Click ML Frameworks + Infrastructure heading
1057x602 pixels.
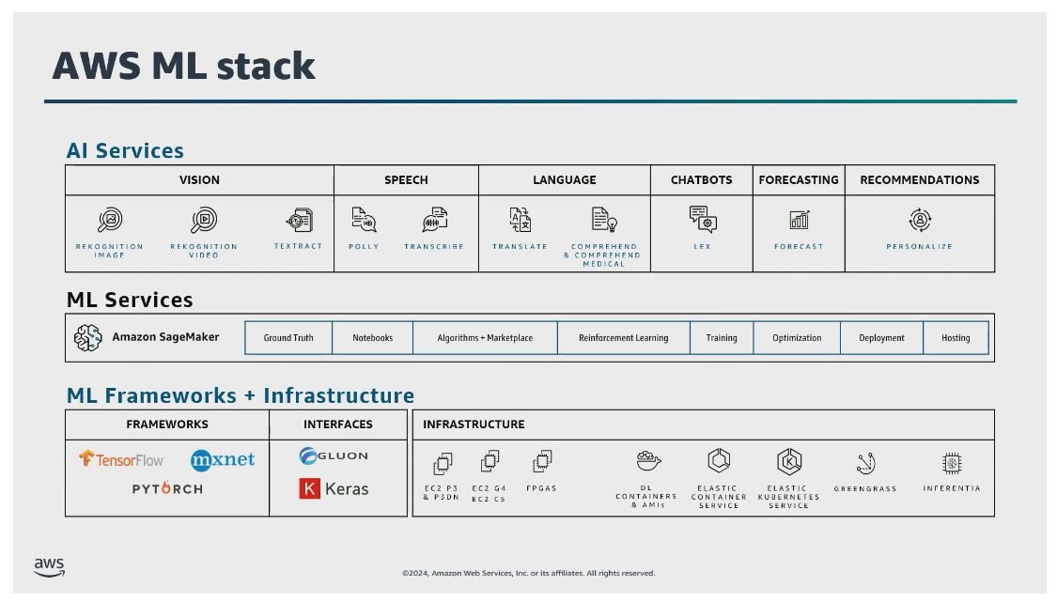point(240,395)
